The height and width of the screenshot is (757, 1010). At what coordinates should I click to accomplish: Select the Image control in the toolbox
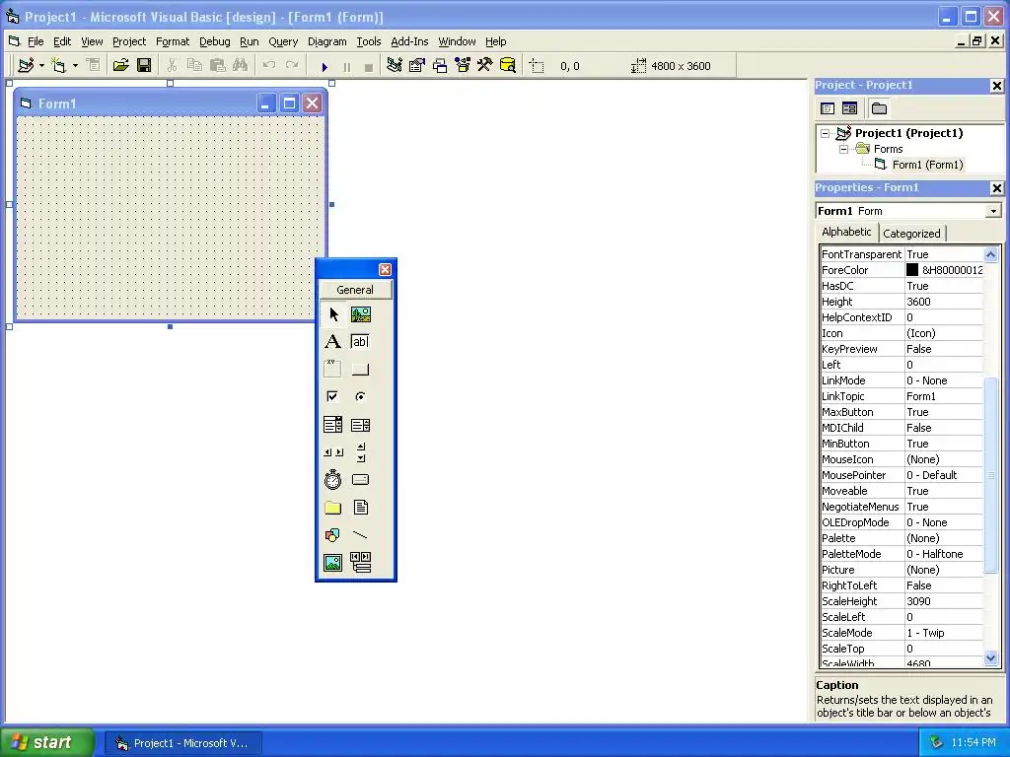pos(333,563)
